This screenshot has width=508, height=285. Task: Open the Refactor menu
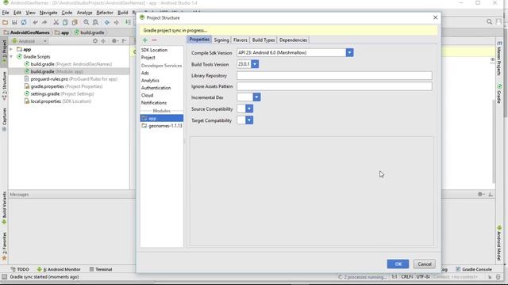(105, 13)
